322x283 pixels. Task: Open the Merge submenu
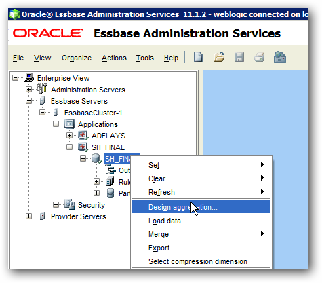coord(201,234)
